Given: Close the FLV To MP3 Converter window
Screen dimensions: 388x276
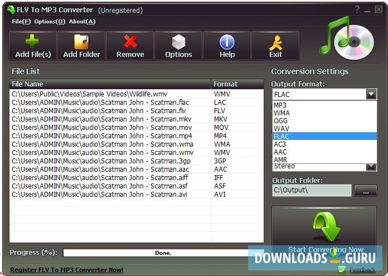Looking at the screenshot, I should (x=379, y=9).
